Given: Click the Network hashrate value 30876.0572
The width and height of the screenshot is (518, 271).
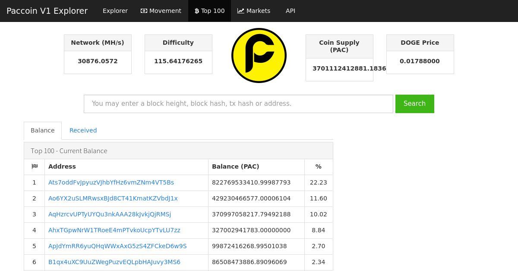Looking at the screenshot, I should (x=98, y=61).
